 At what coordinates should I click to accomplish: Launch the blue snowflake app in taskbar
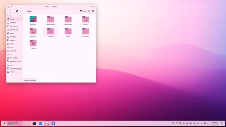53,123
